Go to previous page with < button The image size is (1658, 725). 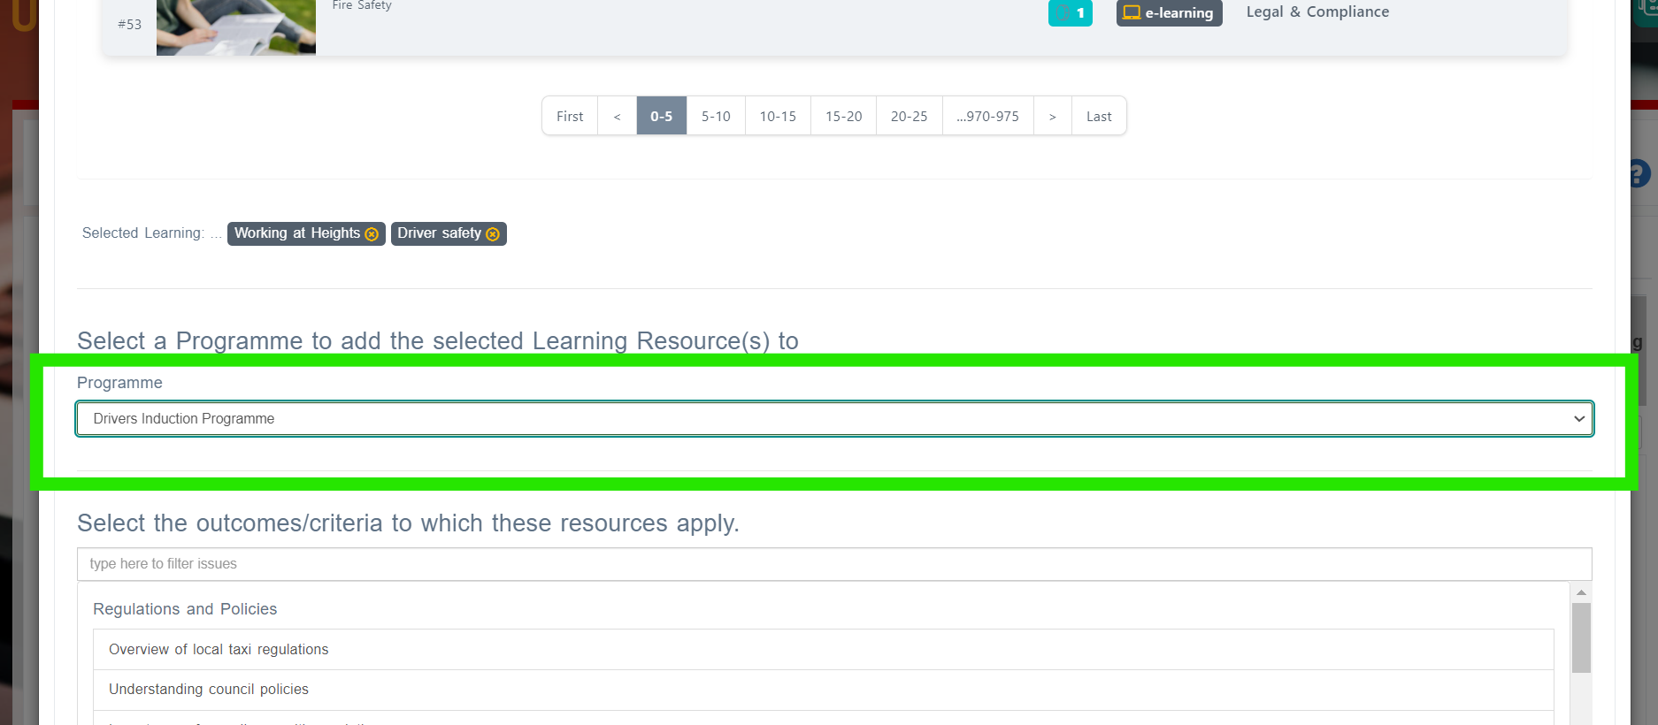(x=618, y=116)
